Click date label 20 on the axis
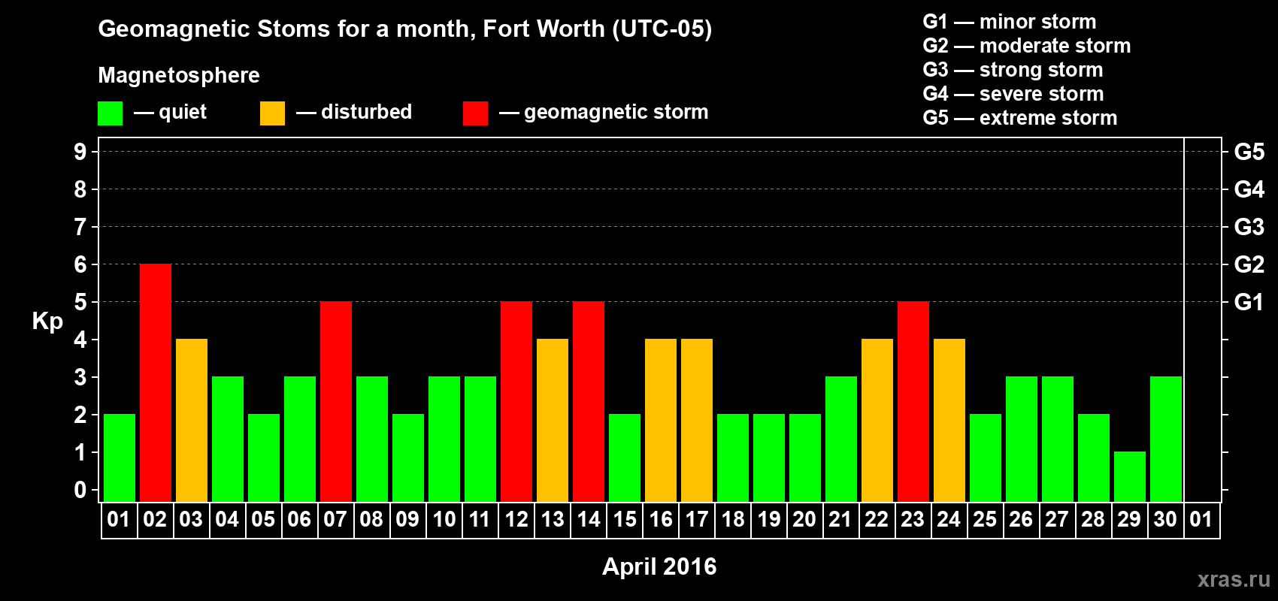Viewport: 1278px width, 601px height. point(804,520)
